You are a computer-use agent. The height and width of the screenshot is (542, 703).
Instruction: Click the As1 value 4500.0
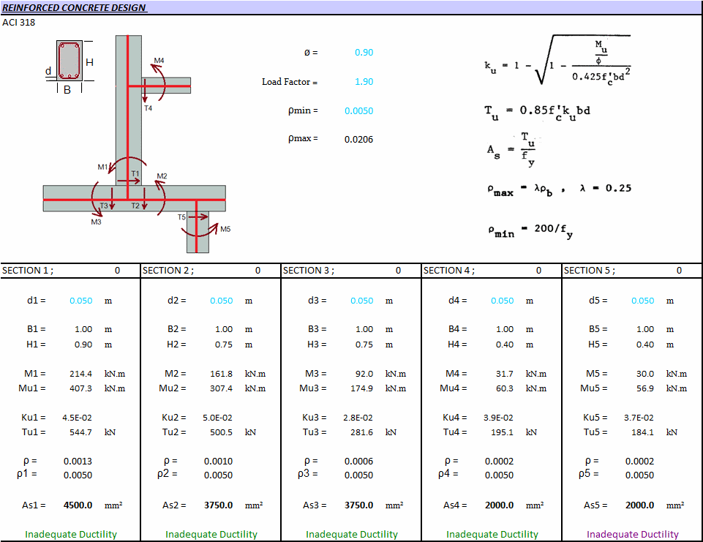click(x=78, y=505)
